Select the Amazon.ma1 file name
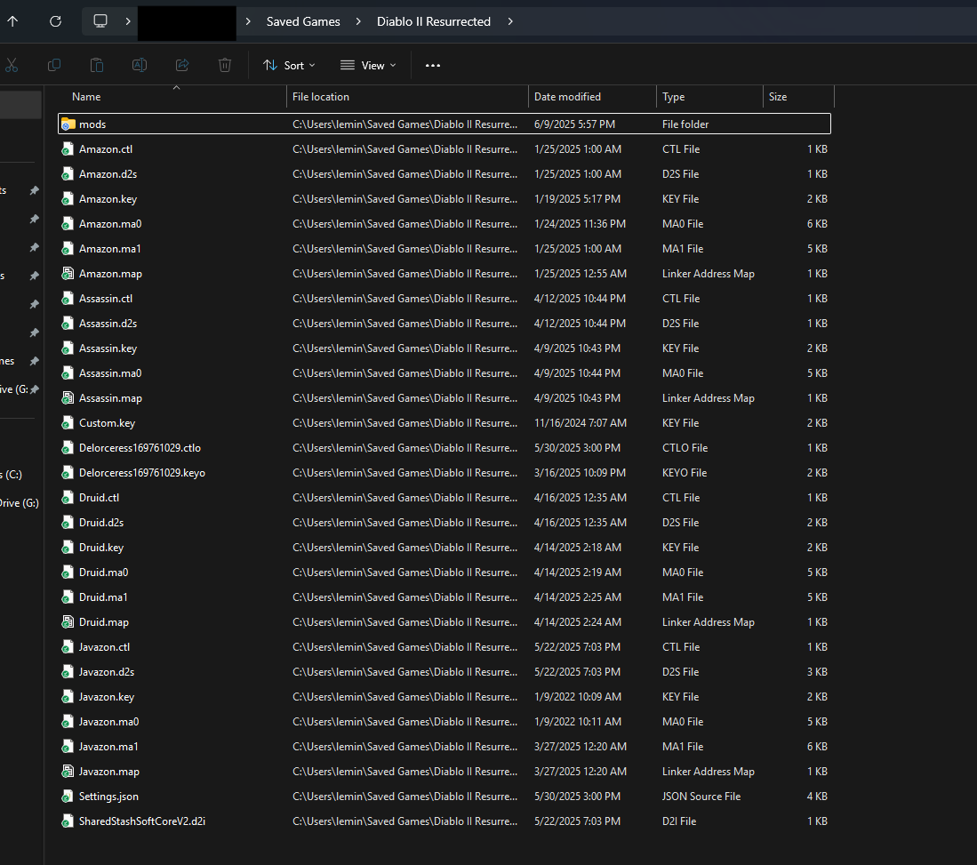Viewport: 977px width, 865px height. coord(109,249)
